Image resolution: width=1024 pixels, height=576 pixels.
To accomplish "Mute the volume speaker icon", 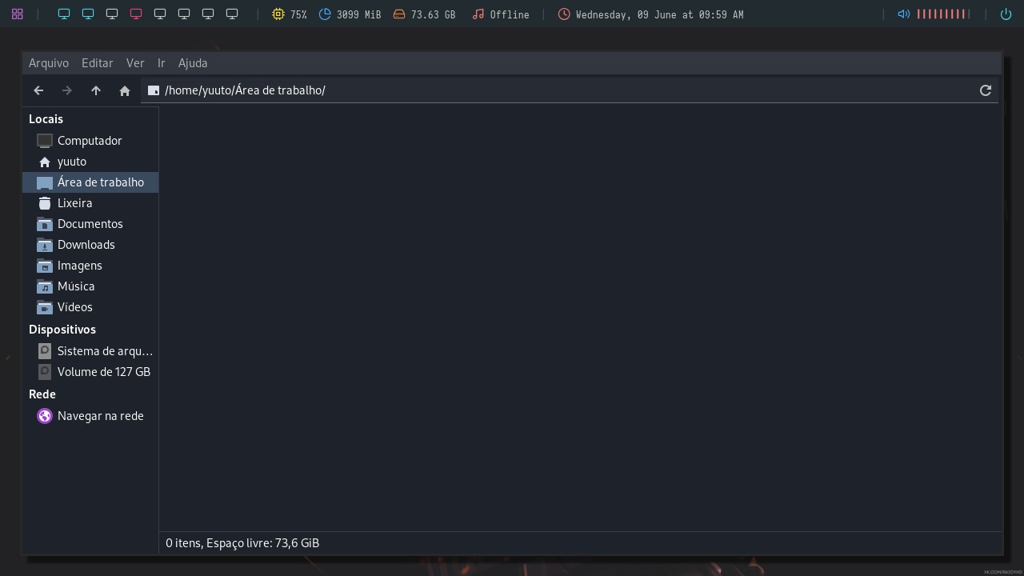I will click(x=903, y=14).
